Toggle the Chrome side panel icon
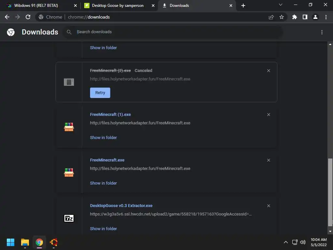 pyautogui.click(x=305, y=17)
